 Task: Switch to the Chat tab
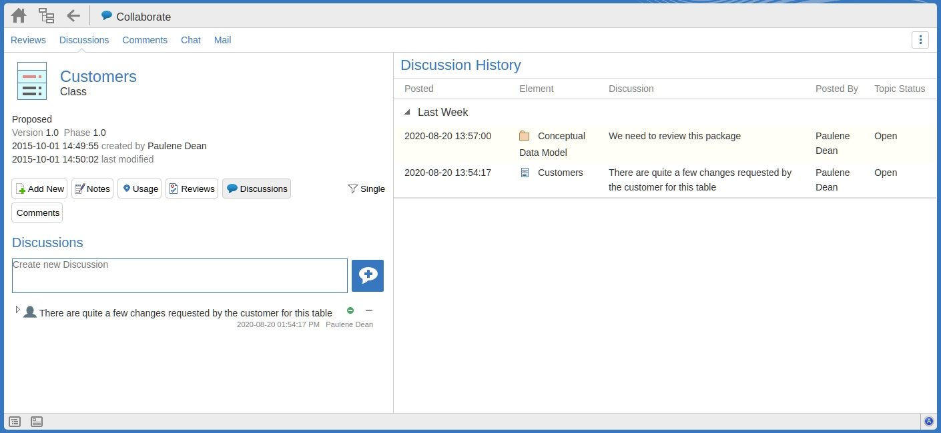point(190,40)
